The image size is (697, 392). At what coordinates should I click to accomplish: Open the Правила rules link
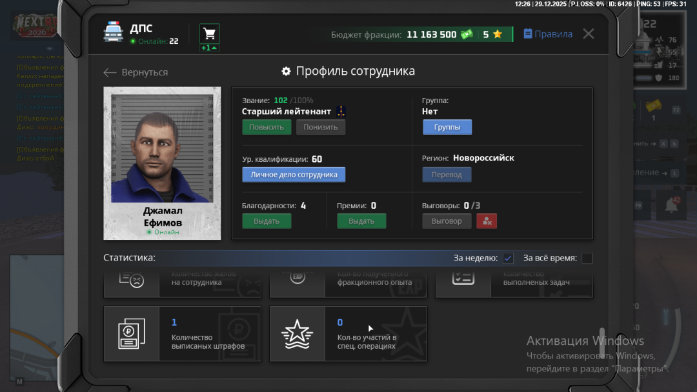(x=547, y=34)
